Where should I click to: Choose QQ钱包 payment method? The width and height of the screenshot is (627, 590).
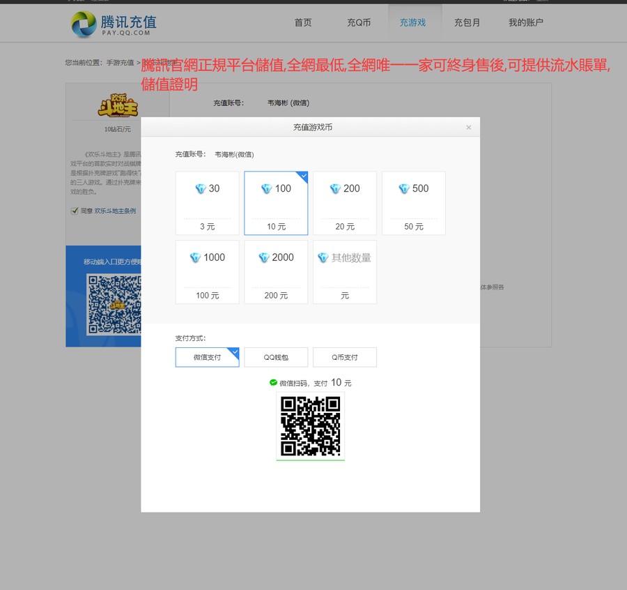[276, 357]
